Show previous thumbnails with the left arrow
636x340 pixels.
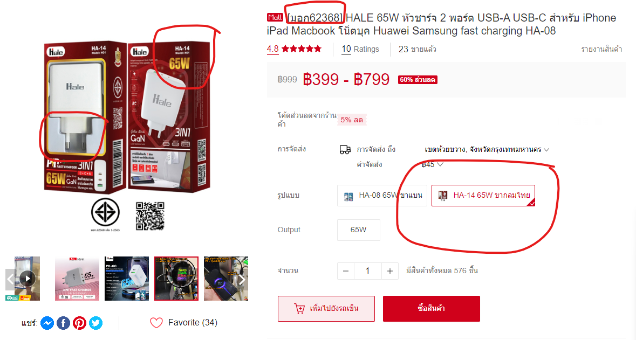coord(10,279)
